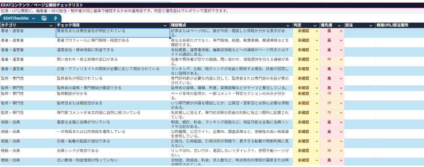The height and width of the screenshot is (167, 424).
Task: Select cell 問い合わせ・修正依頼の窓口がある
Action: point(113,61)
